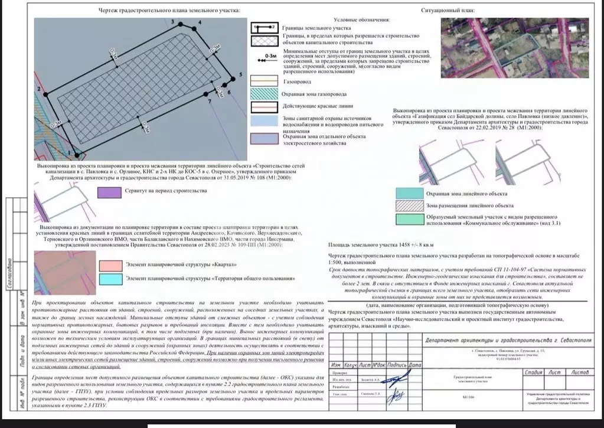Click the «Газопровод» legend label
The width and height of the screenshot is (604, 428).
click(297, 81)
